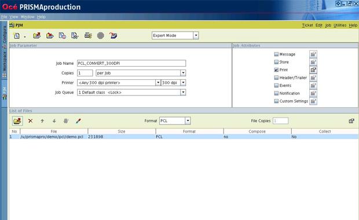Open Custom Settings attribute icon
This screenshot has width=359, height=220.
click(x=313, y=101)
